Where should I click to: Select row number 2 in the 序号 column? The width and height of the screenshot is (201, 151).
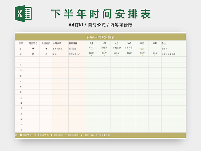click(21, 54)
